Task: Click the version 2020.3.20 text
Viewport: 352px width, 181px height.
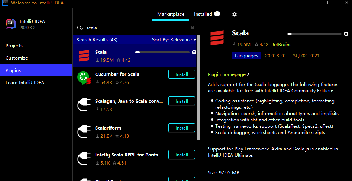Action: (275, 56)
